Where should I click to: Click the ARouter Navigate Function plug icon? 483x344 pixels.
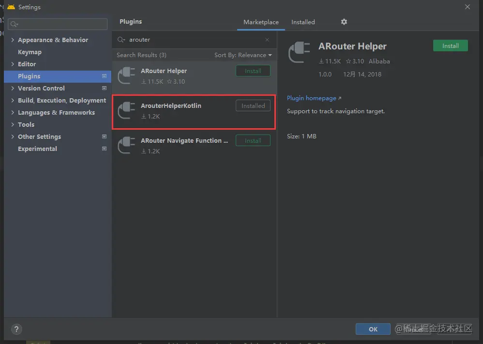127,145
